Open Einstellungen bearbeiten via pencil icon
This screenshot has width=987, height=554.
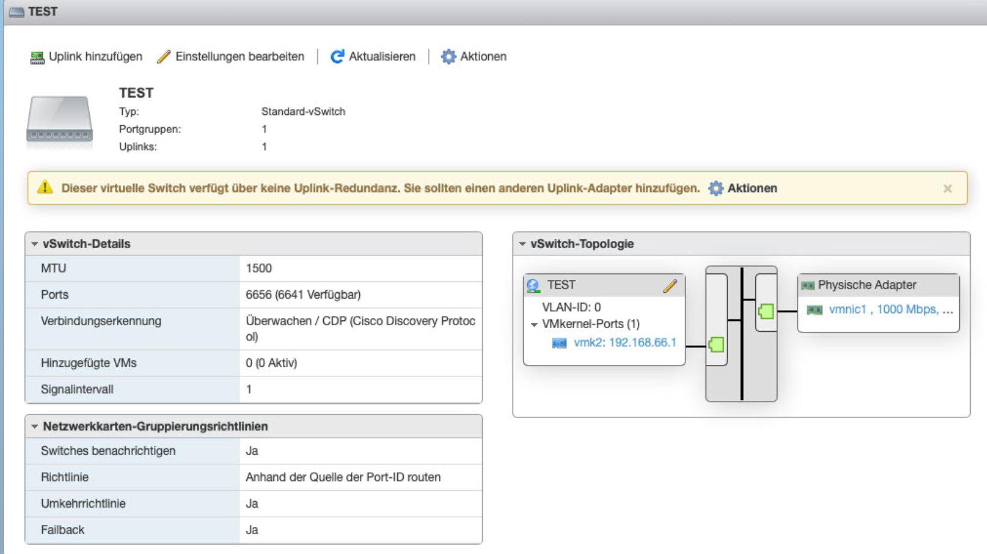pos(164,57)
